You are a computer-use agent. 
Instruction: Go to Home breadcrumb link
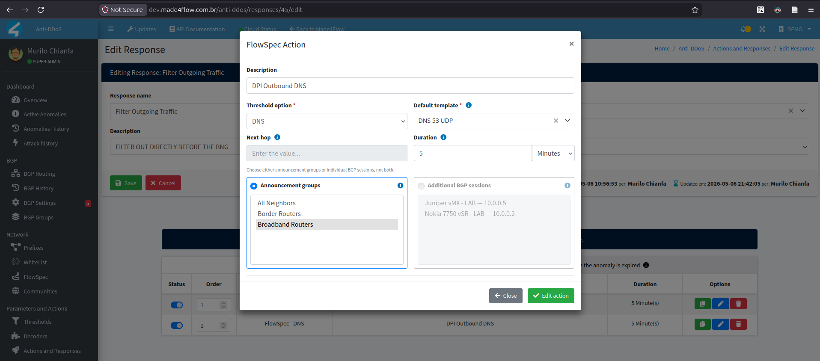coord(662,48)
